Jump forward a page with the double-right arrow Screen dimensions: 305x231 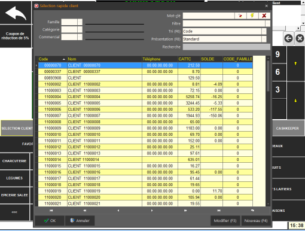click(185, 211)
